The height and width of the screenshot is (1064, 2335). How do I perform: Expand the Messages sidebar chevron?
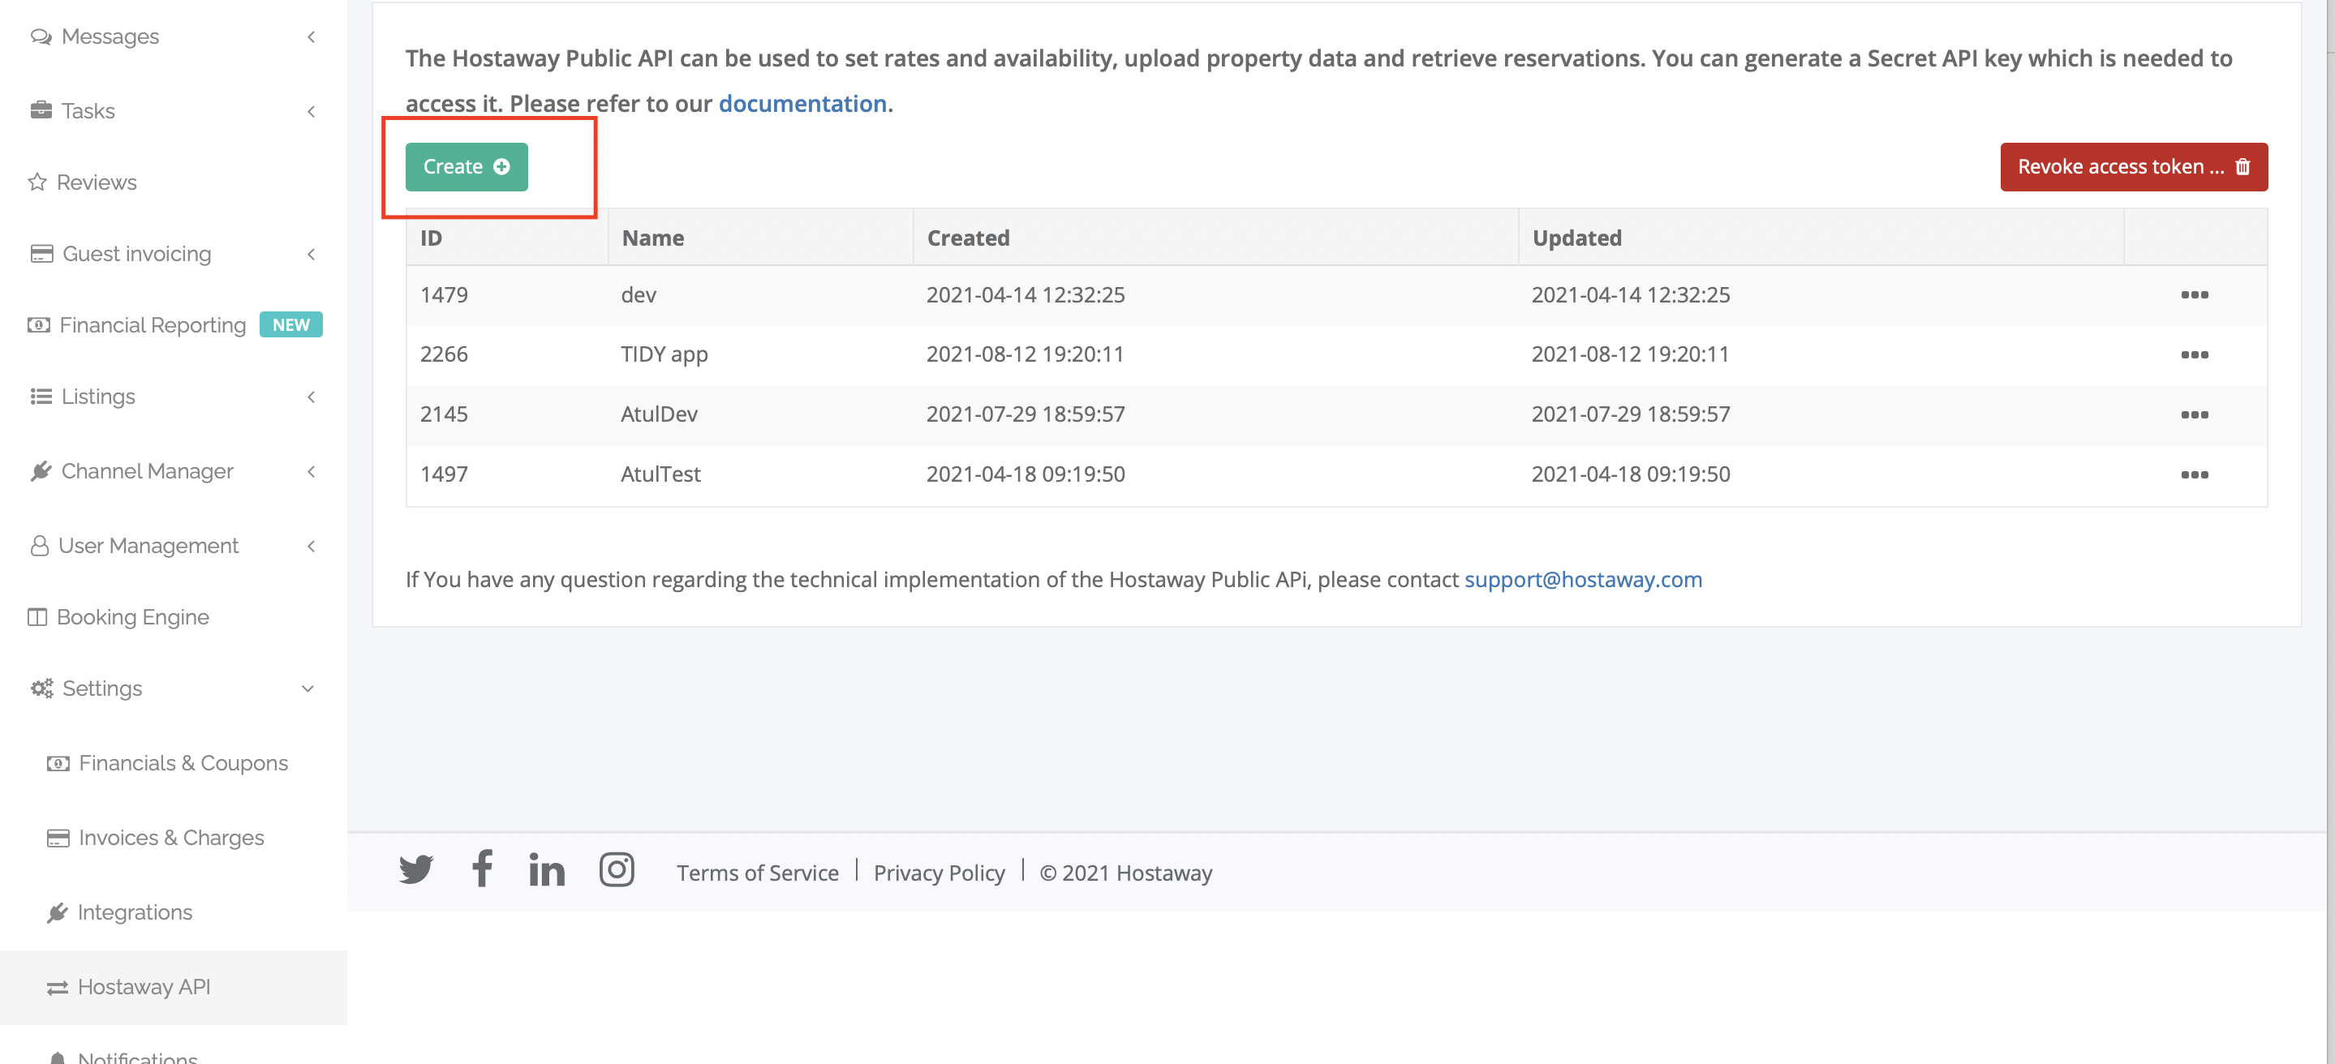pyautogui.click(x=311, y=37)
